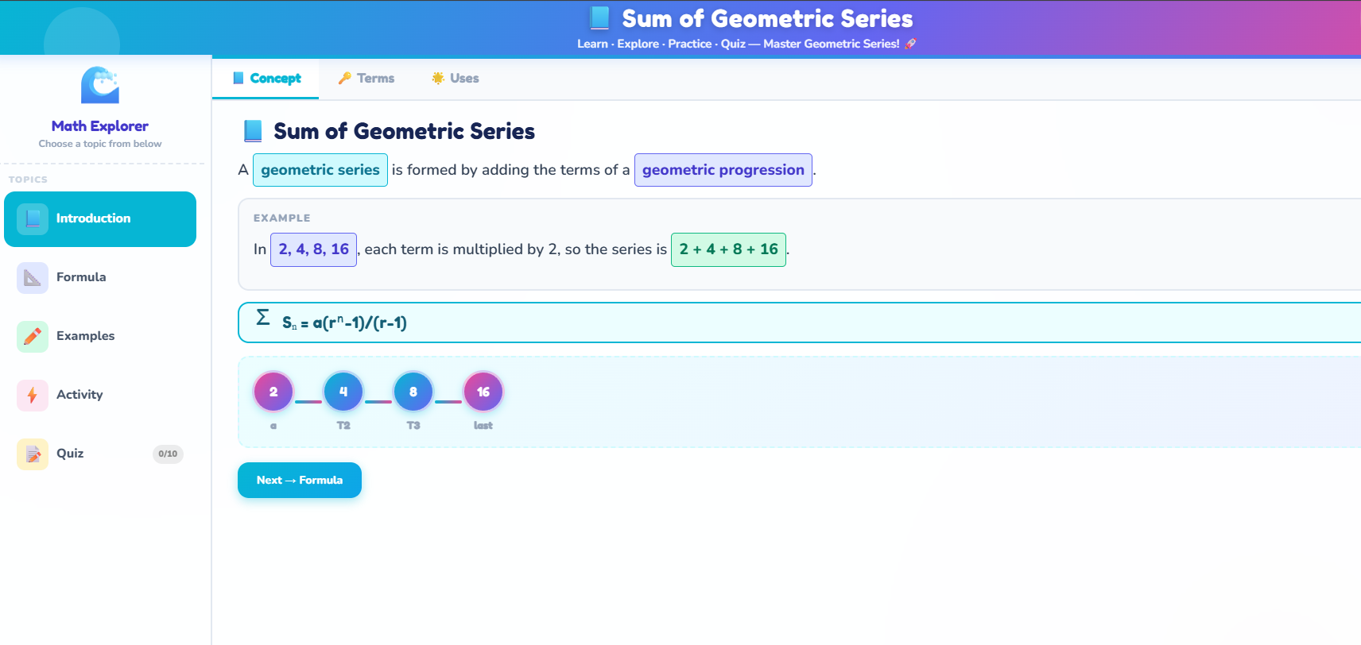Click the wrench icon on Terms tab
The height and width of the screenshot is (645, 1361).
tap(343, 78)
